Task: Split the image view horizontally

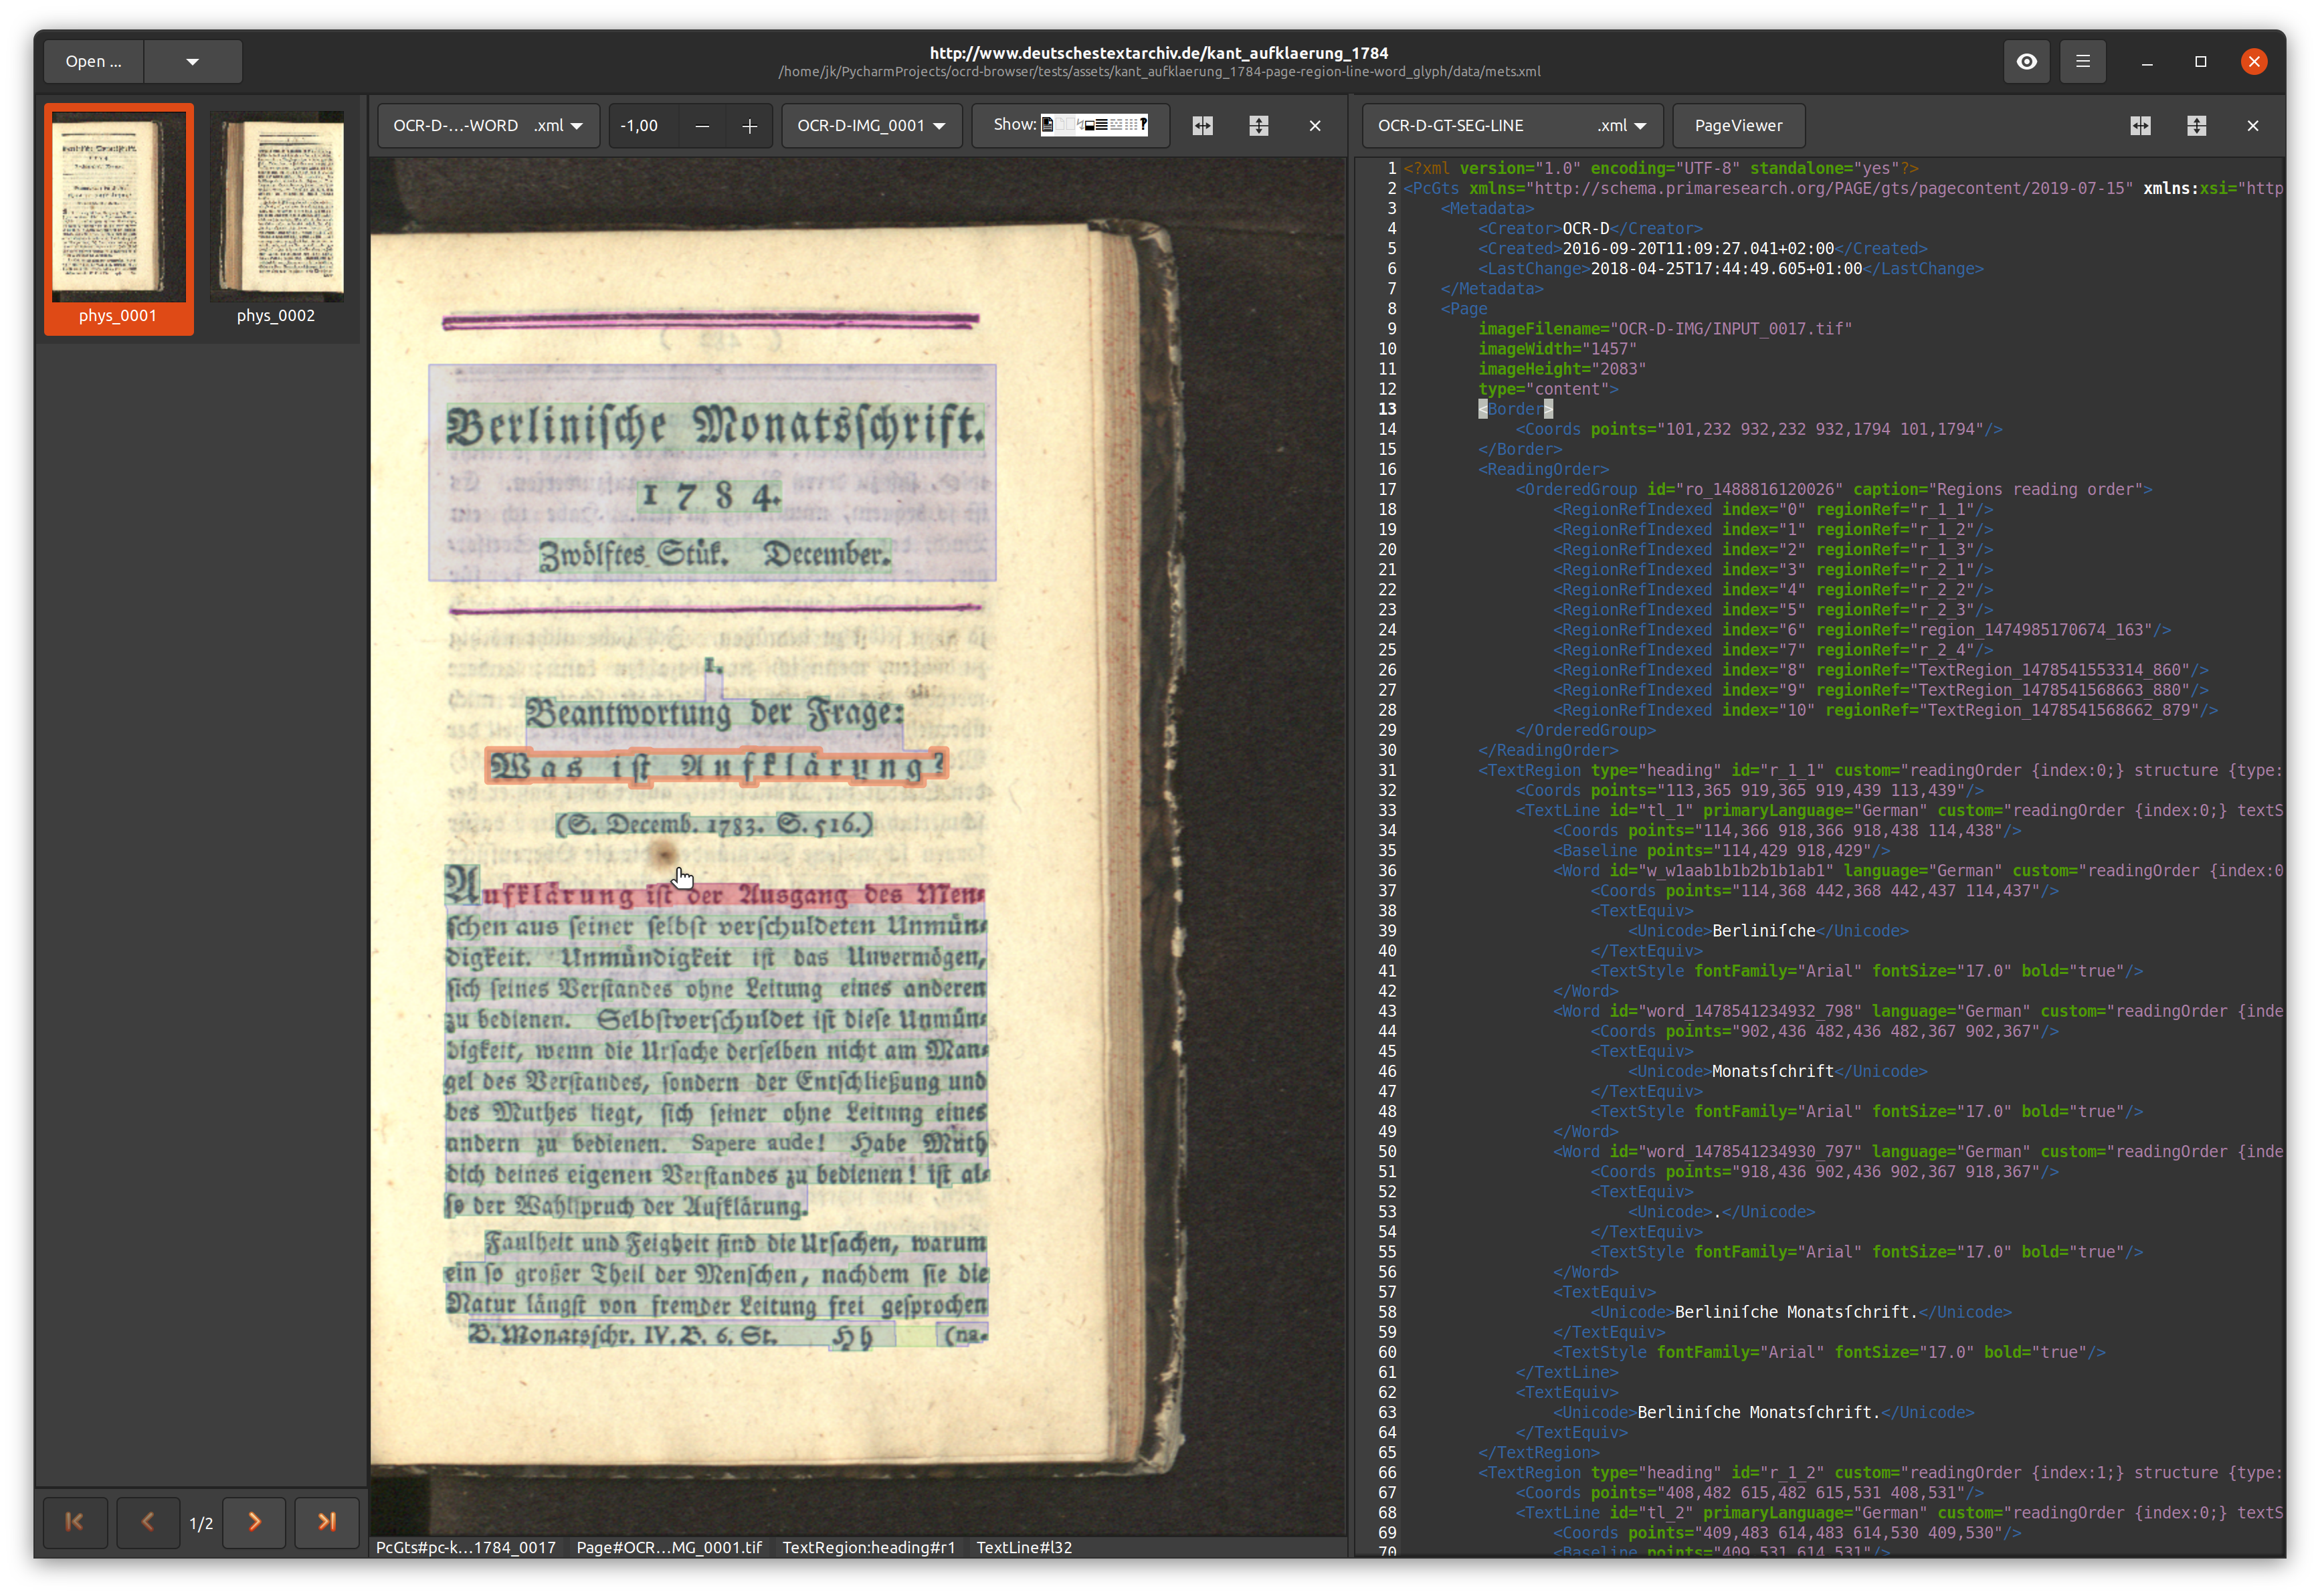Action: coord(1202,126)
